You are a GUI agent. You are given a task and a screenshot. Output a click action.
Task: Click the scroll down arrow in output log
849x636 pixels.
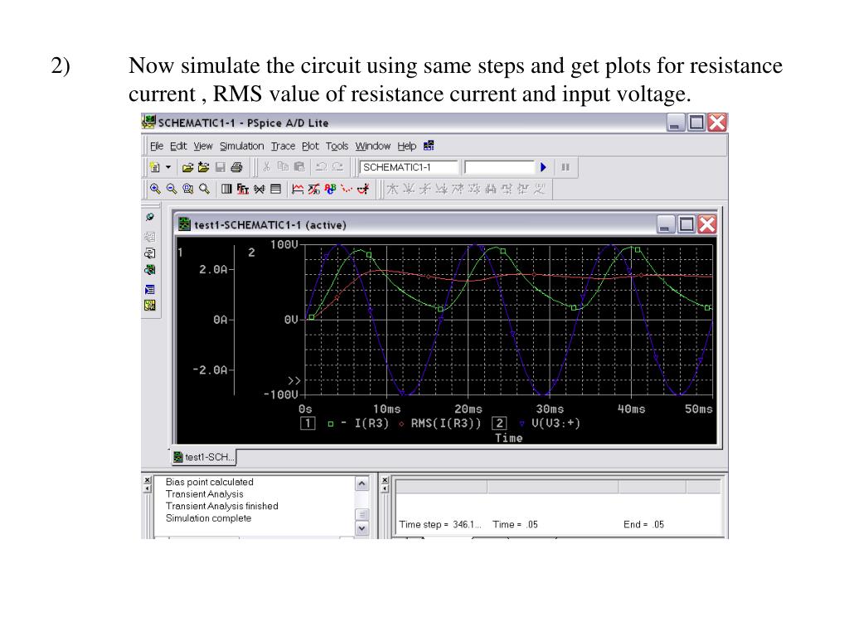[361, 528]
